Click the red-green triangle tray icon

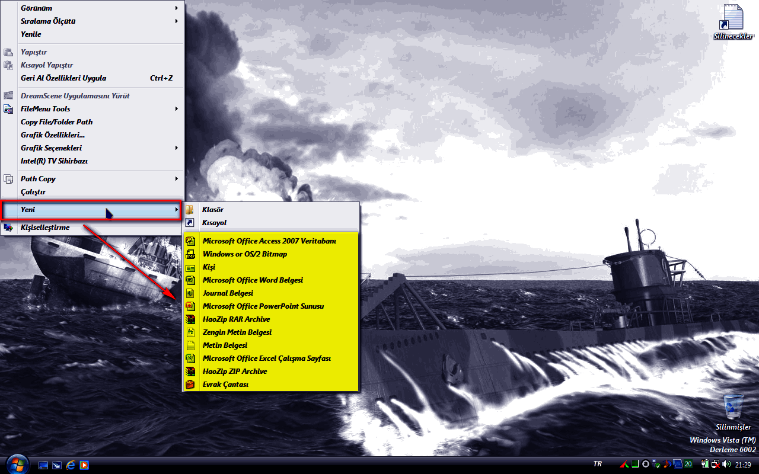pyautogui.click(x=624, y=464)
